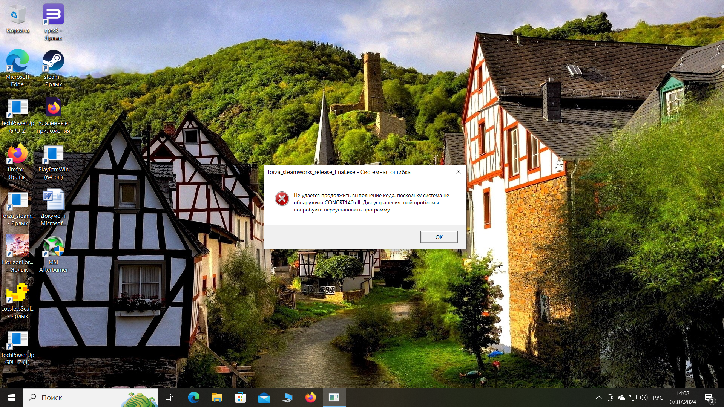Close the error dialog with X
Screen dimensions: 724x407
click(x=458, y=172)
